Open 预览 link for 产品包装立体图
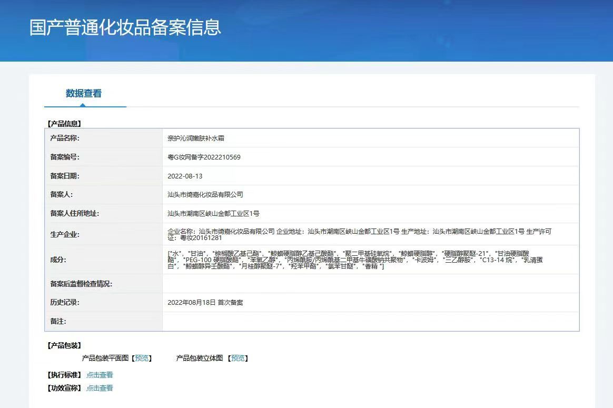This screenshot has height=408, width=613. 238,358
